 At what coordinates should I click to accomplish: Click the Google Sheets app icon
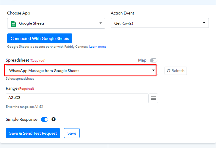(13, 24)
